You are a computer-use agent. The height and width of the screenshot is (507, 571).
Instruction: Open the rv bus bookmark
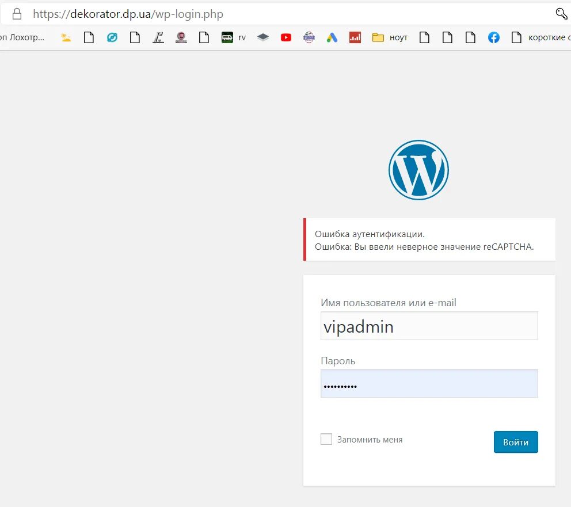(234, 37)
